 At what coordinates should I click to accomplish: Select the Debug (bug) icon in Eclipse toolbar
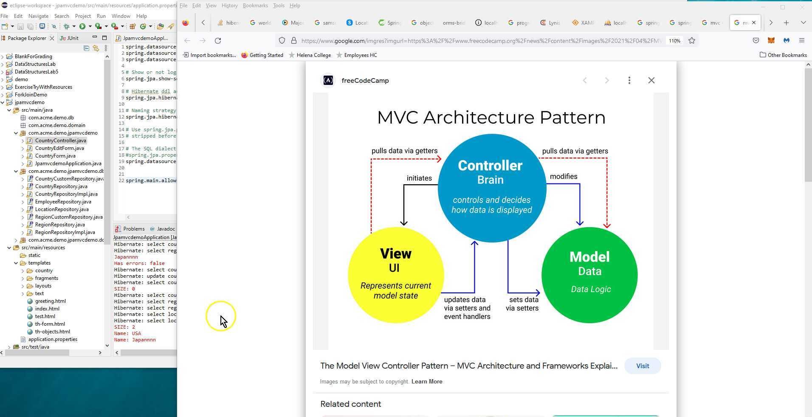pyautogui.click(x=67, y=27)
